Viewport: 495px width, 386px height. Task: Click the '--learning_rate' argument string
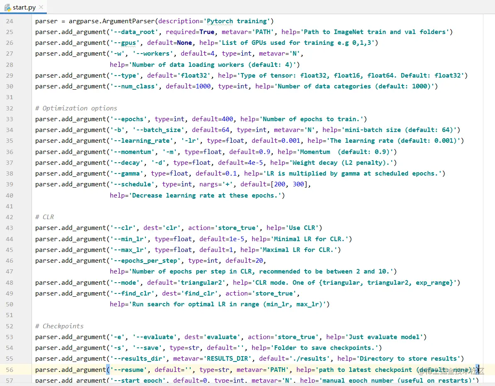click(x=142, y=141)
